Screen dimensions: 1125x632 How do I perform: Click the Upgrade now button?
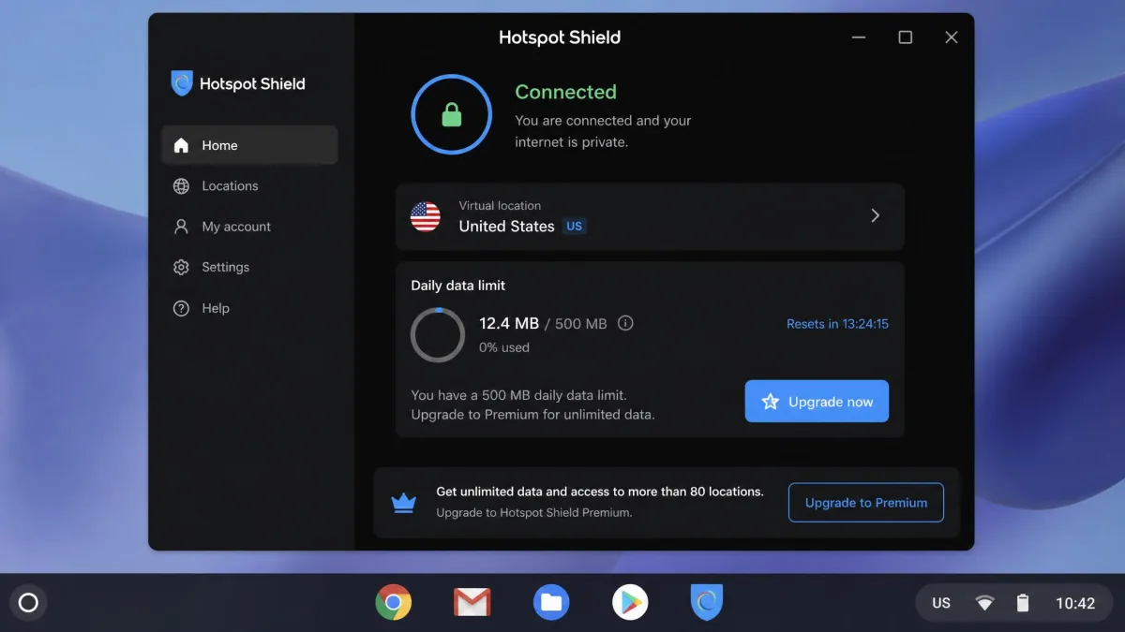[817, 401]
